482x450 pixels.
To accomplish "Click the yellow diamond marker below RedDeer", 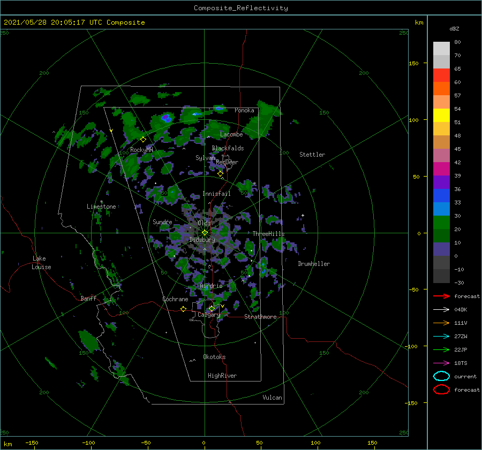I will 220,174.
